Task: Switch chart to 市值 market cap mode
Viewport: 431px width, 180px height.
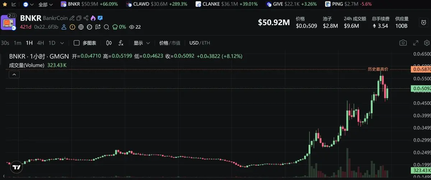Action: click(176, 43)
